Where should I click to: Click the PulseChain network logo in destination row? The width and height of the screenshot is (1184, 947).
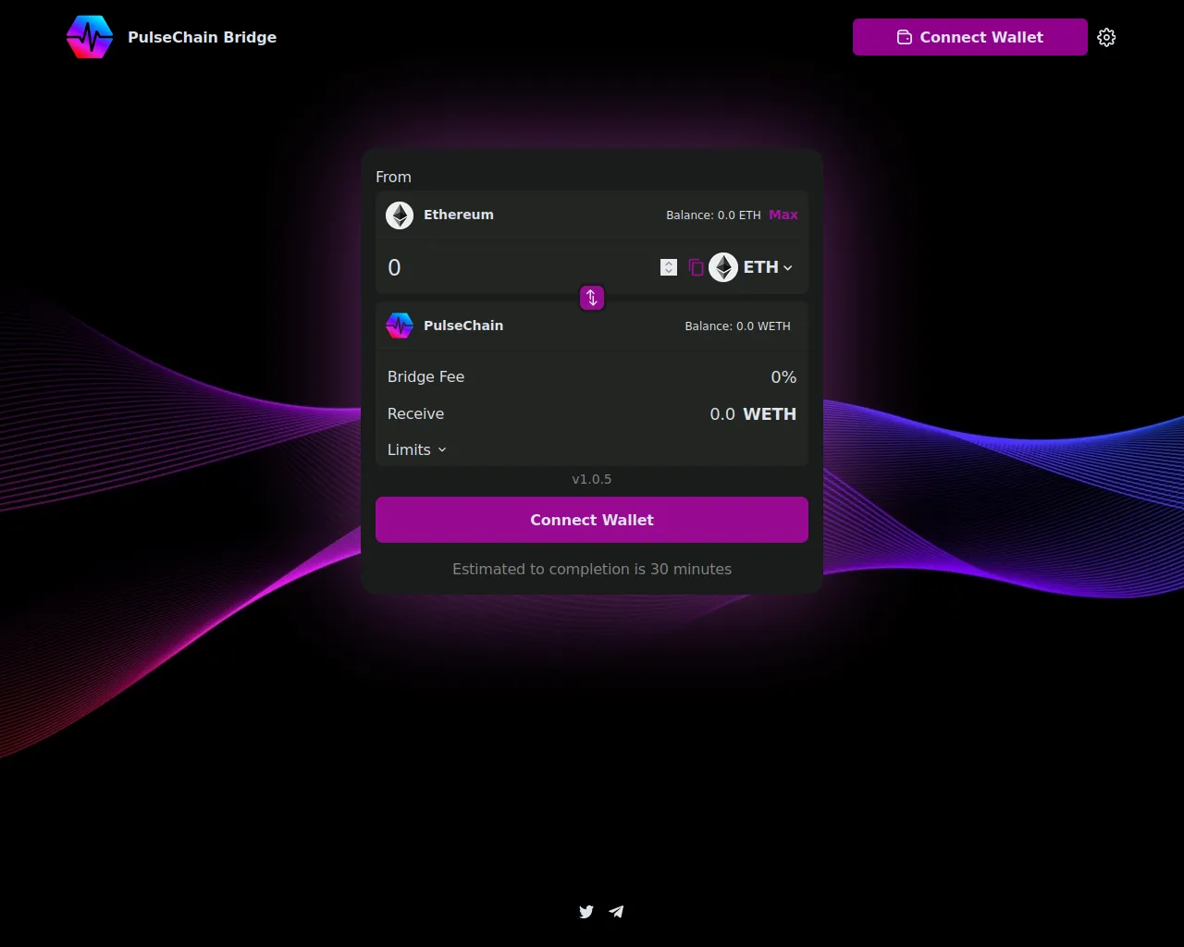pos(400,326)
